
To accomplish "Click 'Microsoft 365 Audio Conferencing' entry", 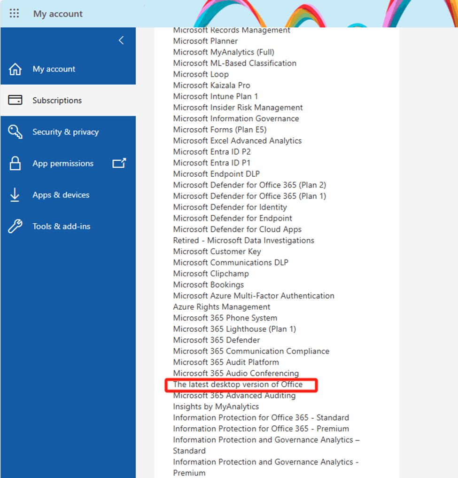I will [x=236, y=374].
